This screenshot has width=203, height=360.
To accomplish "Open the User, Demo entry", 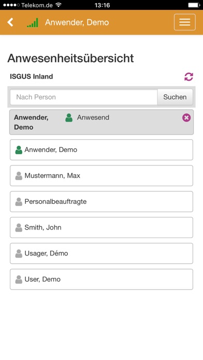I will tap(102, 279).
